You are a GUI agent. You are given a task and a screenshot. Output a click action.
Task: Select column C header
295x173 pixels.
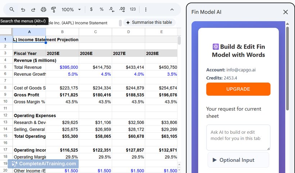click(95, 32)
